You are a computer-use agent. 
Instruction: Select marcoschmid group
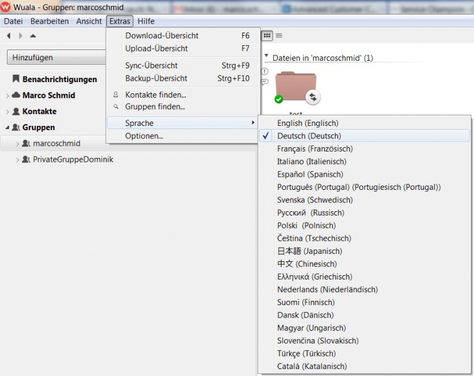56,144
